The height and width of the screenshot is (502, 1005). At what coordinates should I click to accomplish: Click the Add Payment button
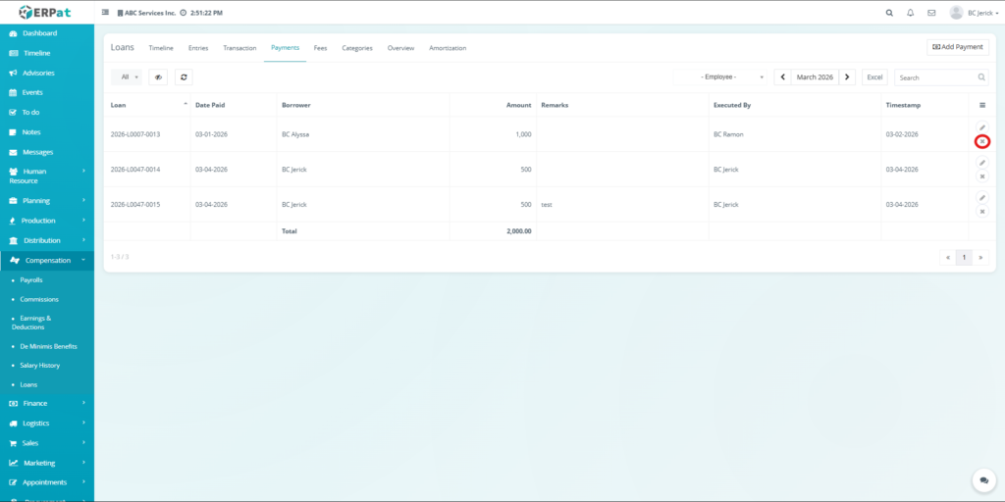coord(957,47)
